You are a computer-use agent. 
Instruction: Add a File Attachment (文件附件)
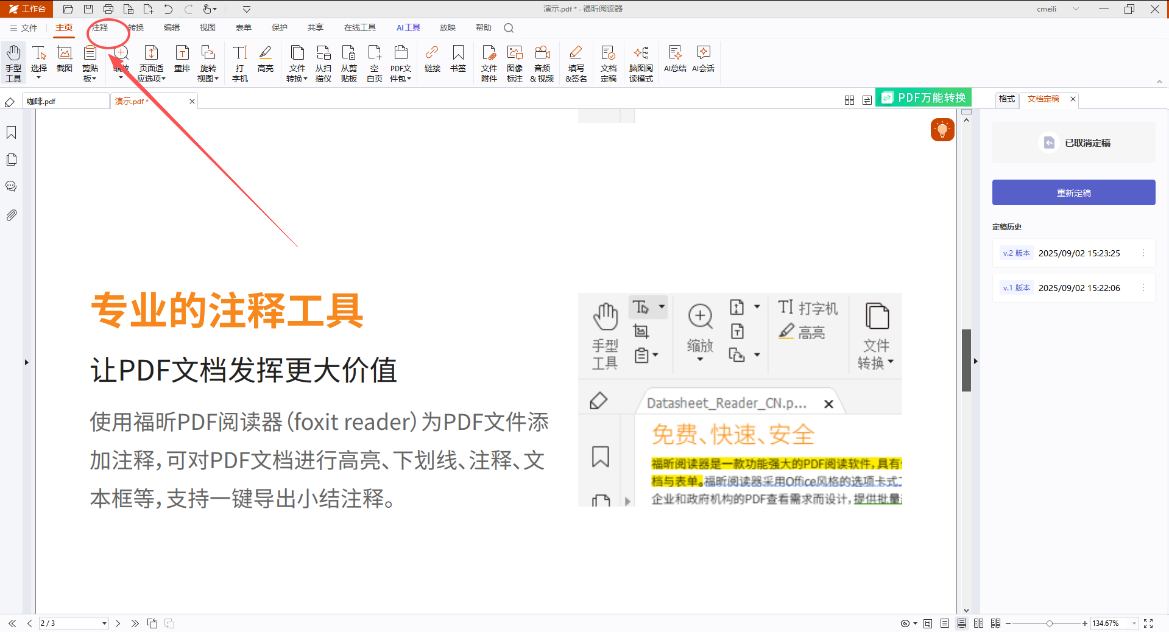pos(489,63)
